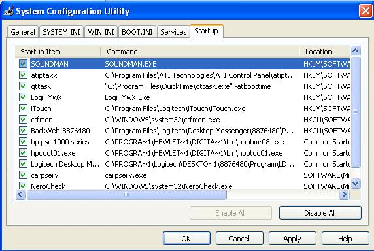The width and height of the screenshot is (374, 251).
Task: Disable the BackWeb-8876480 checkbox
Action: click(x=23, y=131)
